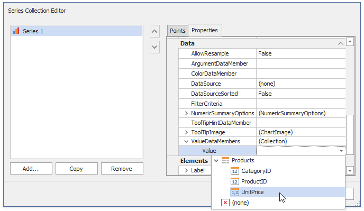
Task: Click the property grid scroll up arrow
Action: point(350,42)
